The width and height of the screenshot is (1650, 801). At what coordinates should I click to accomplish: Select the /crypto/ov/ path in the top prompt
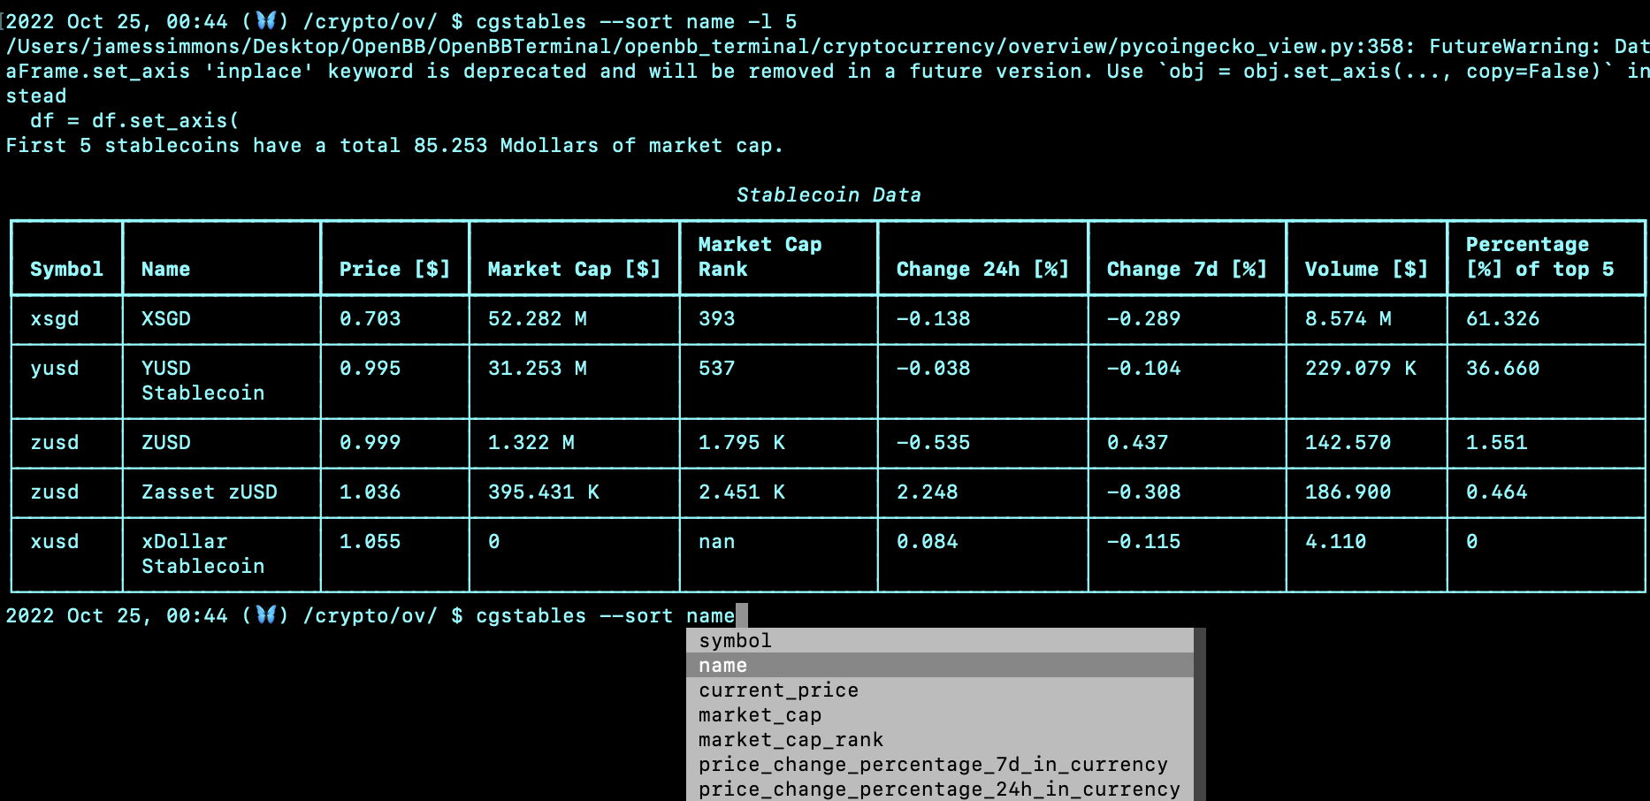pos(371,20)
